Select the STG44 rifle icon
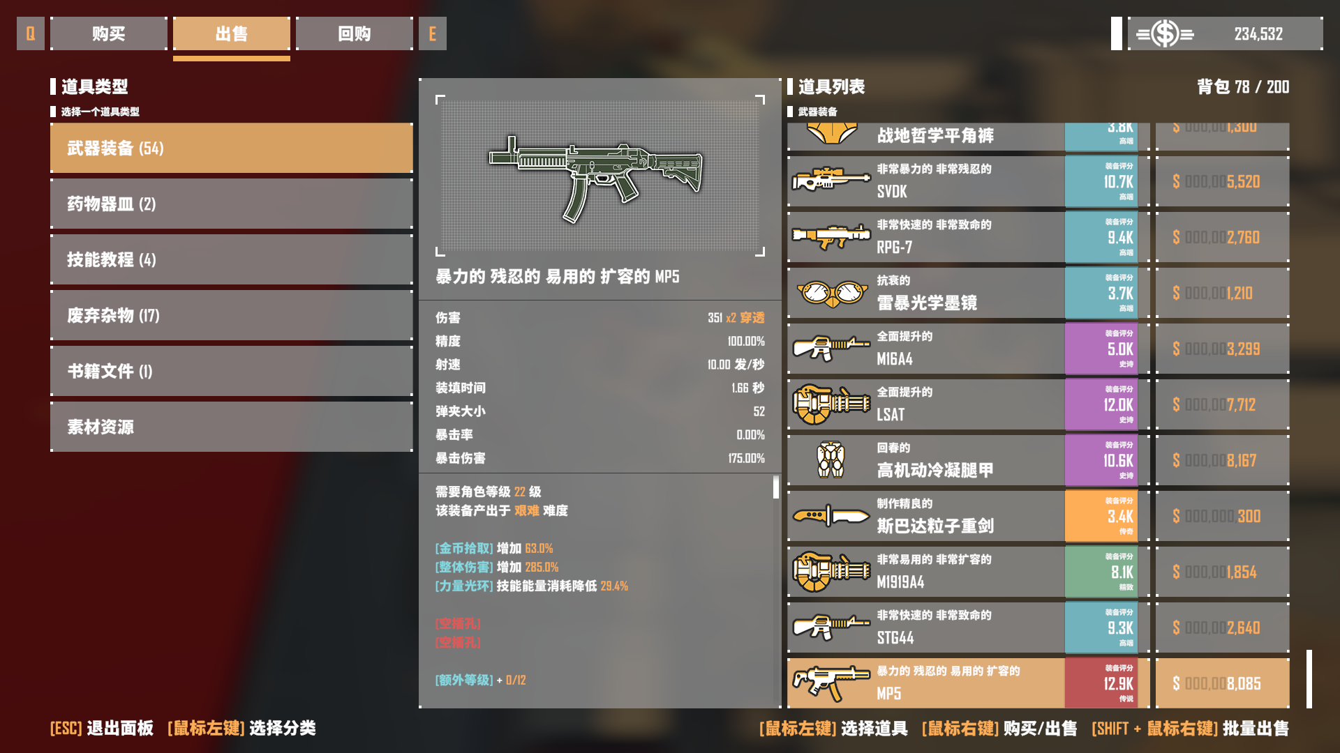1340x753 pixels. [831, 627]
